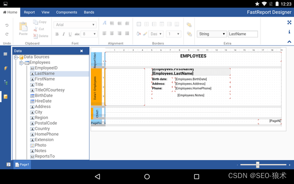Image resolution: width=294 pixels, height=184 pixels.
Task: Open the border line color brush
Action: tap(145, 34)
